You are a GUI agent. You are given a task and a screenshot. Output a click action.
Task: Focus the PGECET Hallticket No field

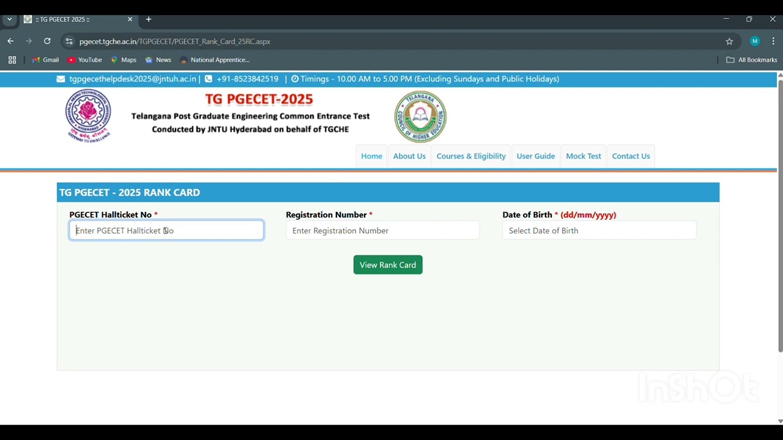(x=166, y=230)
